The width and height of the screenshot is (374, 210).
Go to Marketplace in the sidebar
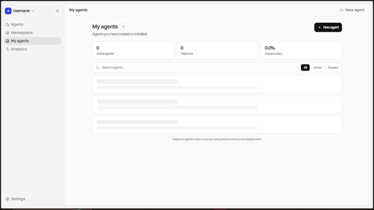pos(32,32)
